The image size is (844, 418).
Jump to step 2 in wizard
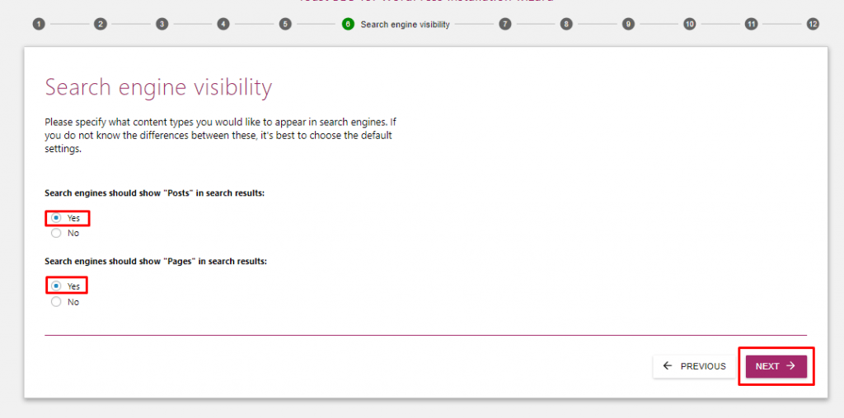click(101, 24)
